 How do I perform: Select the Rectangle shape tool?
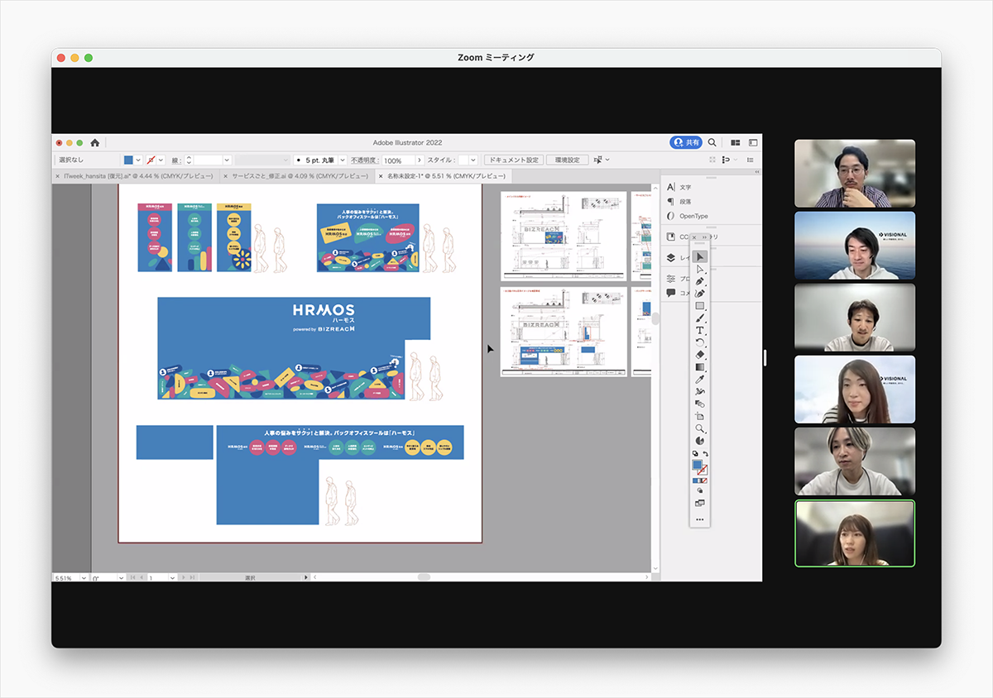[700, 305]
